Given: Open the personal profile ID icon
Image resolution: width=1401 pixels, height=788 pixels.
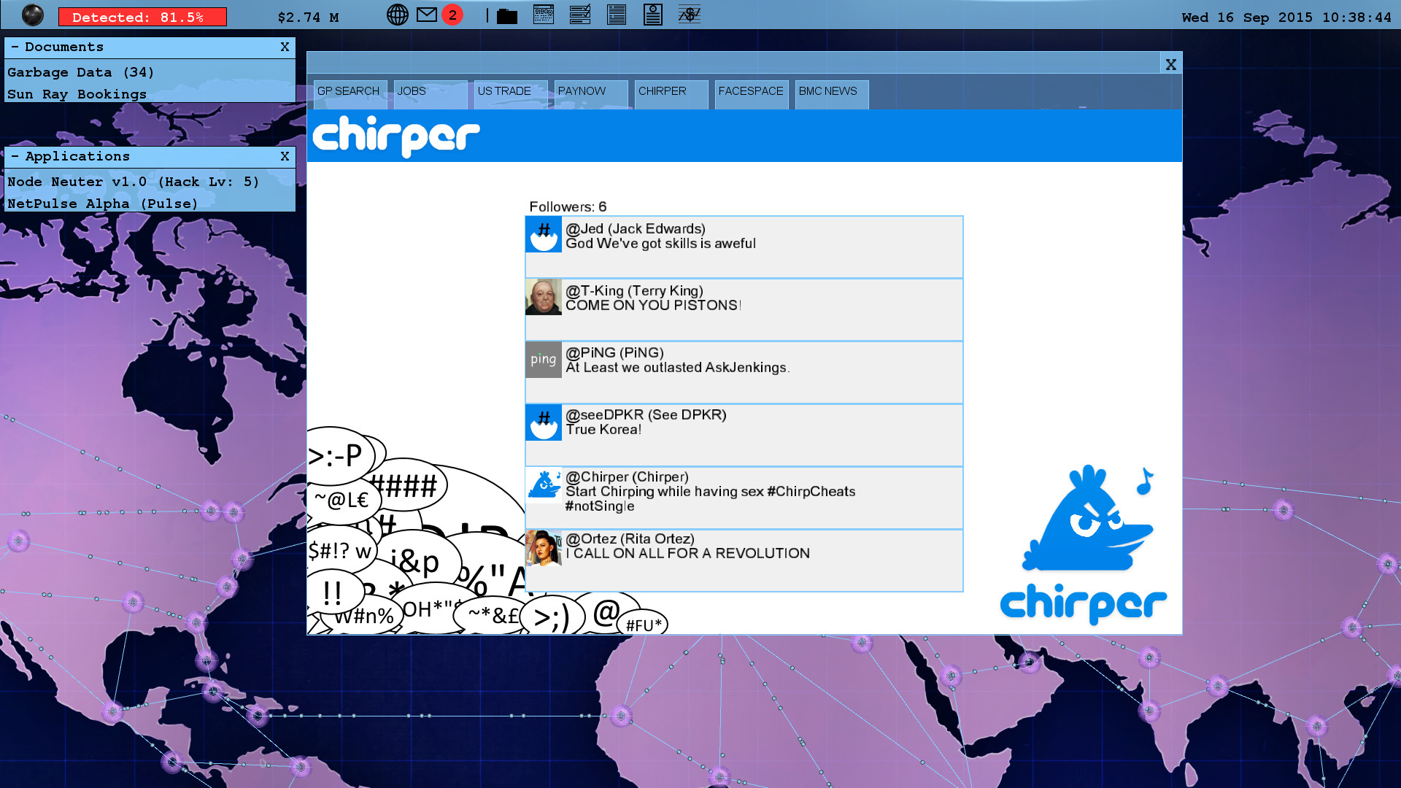Looking at the screenshot, I should 653,14.
